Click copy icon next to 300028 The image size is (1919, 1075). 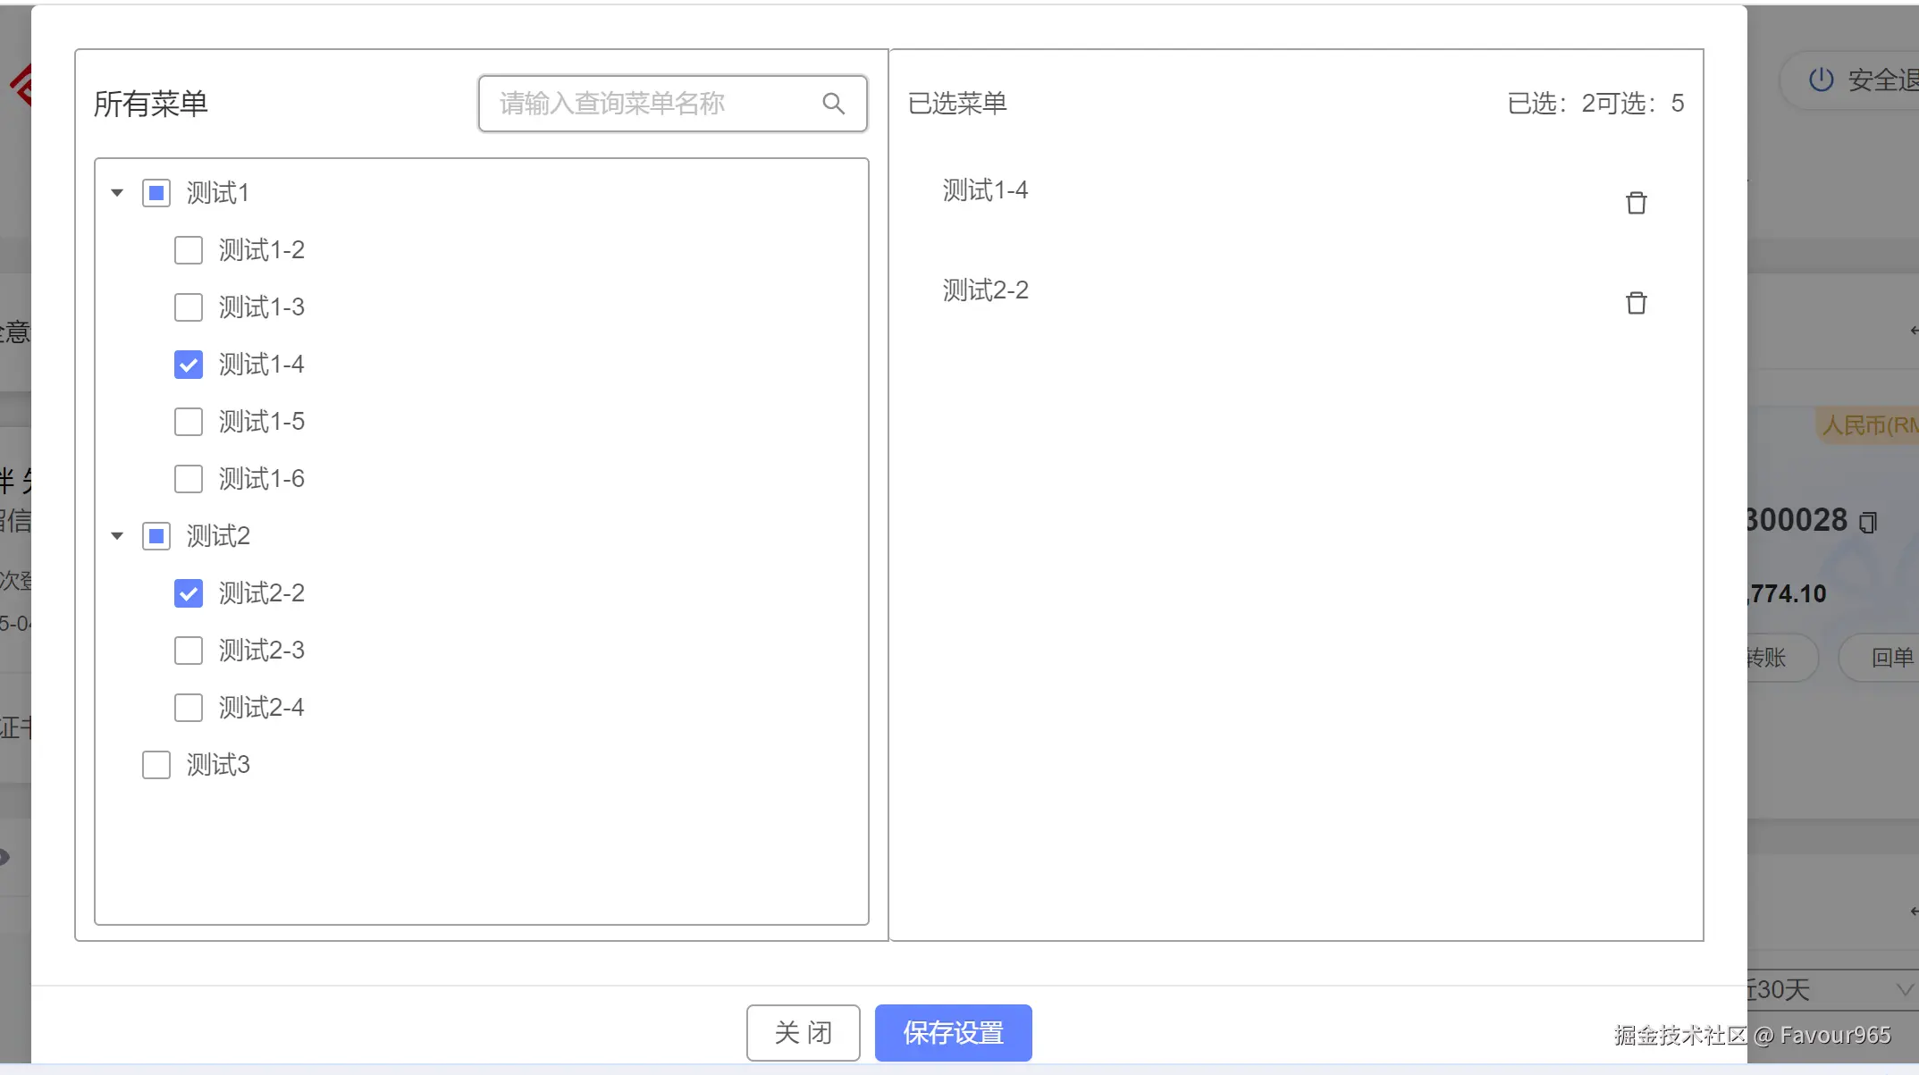(x=1868, y=522)
